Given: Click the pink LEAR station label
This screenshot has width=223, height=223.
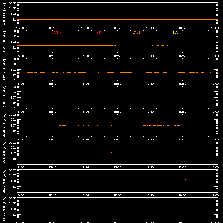Looking at the screenshot, I should point(97,33).
